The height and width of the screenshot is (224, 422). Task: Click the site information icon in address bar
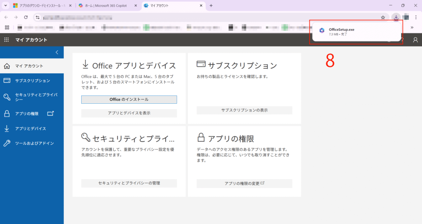click(x=38, y=17)
